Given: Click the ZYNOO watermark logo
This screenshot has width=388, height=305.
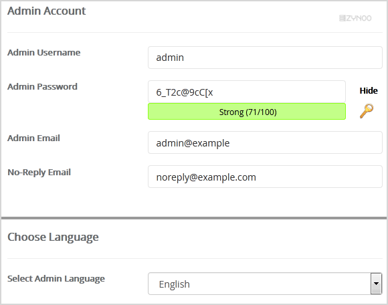Looking at the screenshot, I should tap(355, 18).
